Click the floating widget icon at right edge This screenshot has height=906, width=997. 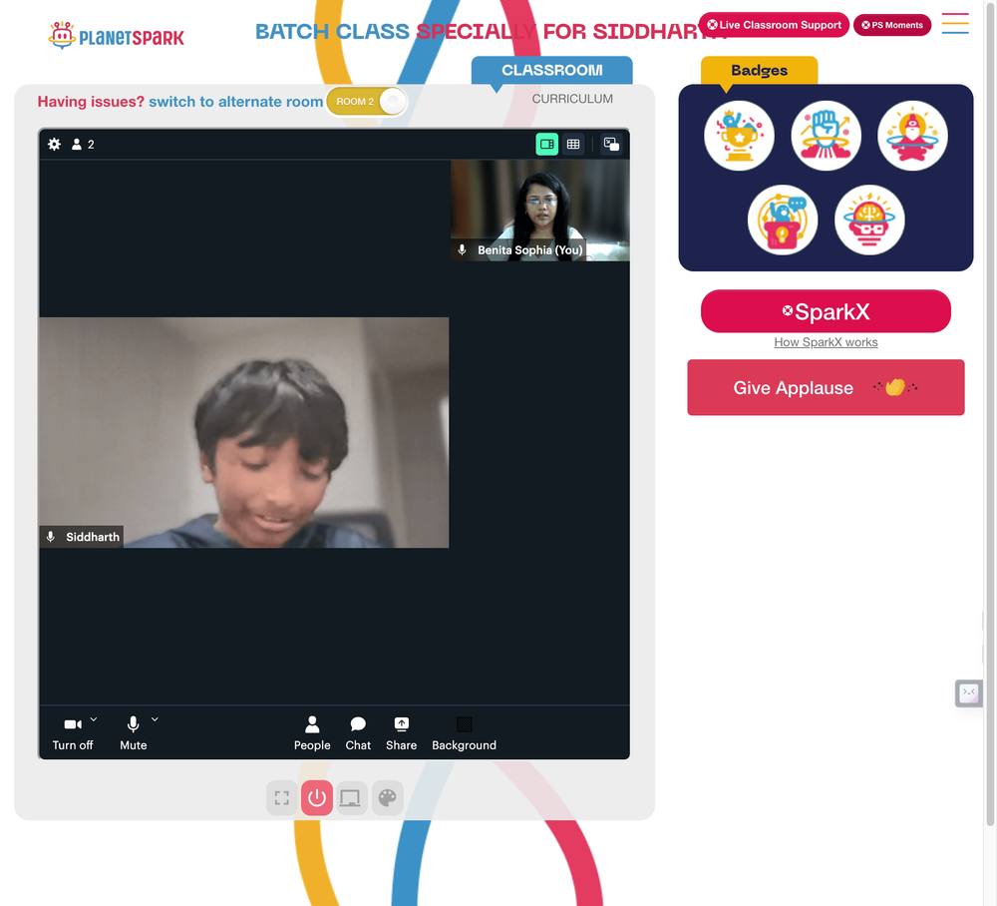(969, 692)
